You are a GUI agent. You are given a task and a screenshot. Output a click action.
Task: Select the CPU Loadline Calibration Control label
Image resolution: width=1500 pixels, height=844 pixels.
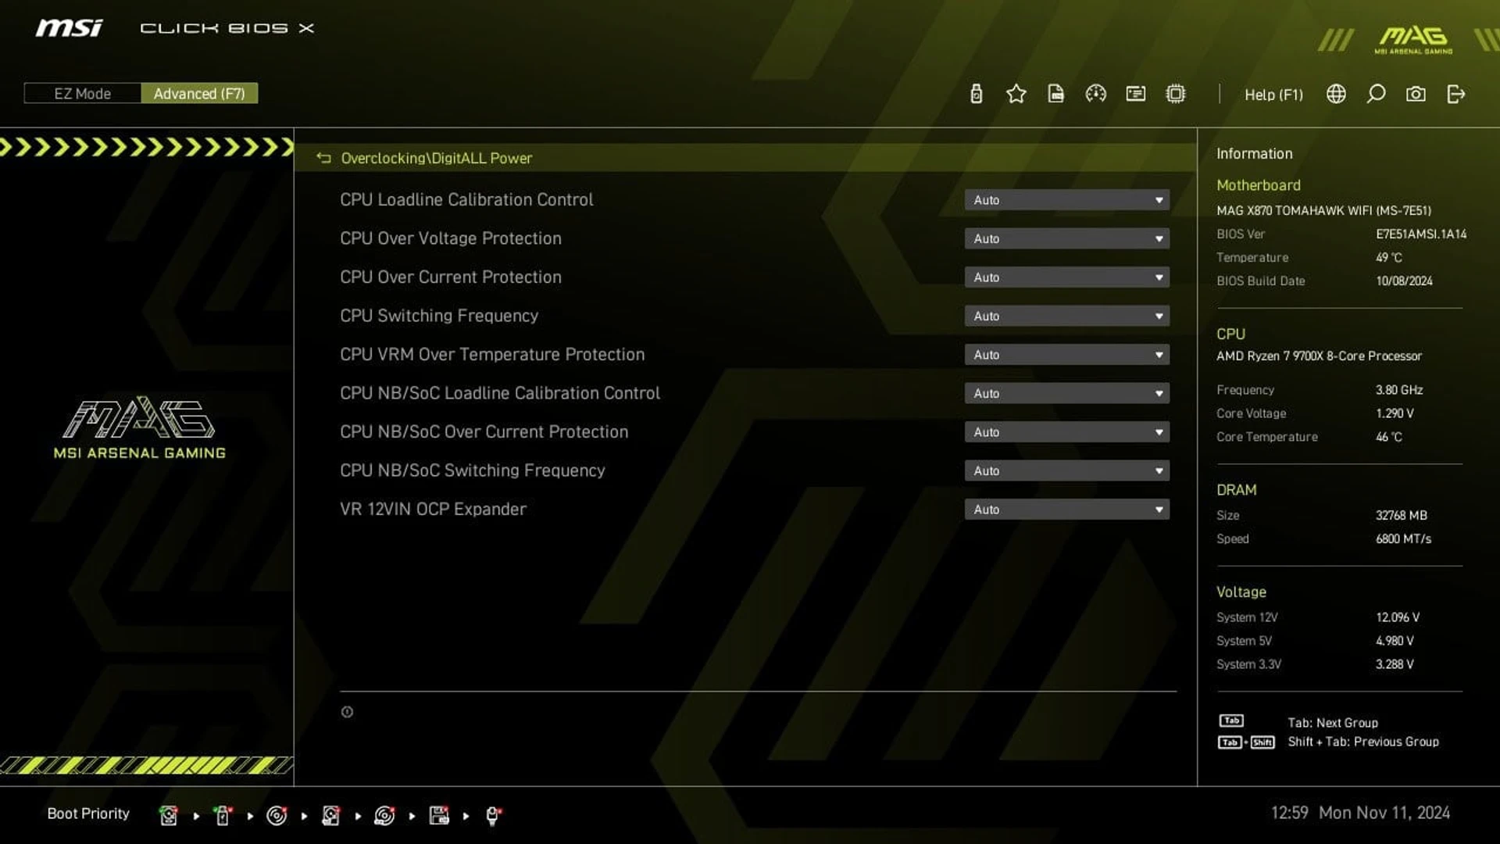pyautogui.click(x=466, y=200)
